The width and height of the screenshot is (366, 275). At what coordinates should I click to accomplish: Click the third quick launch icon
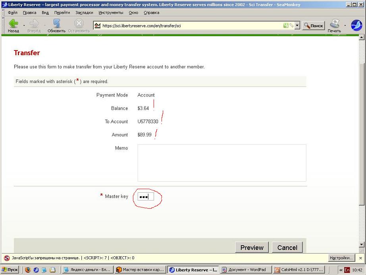point(44,270)
